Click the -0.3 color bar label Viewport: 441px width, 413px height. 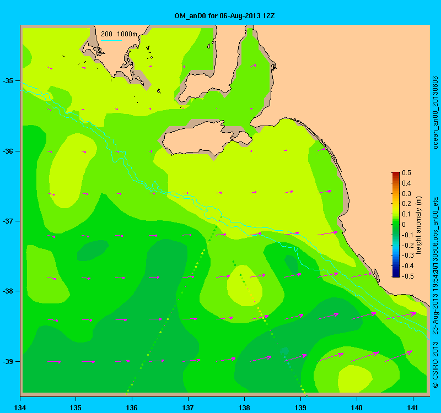point(407,256)
